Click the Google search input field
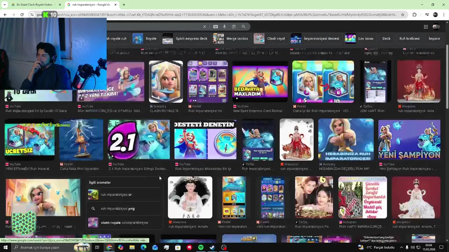This screenshot has height=252, width=449. pos(154,27)
